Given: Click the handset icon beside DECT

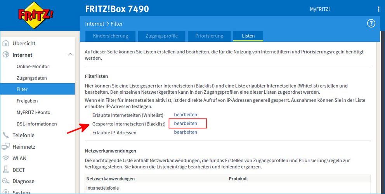Looking at the screenshot, I should (6, 170).
